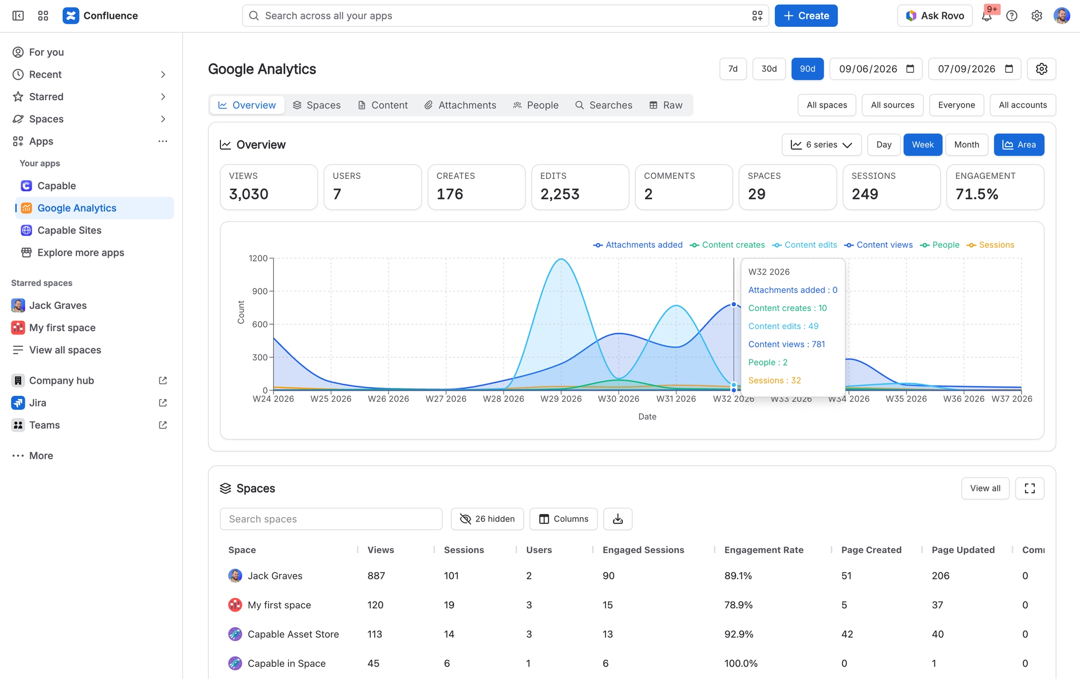1080x679 pixels.
Task: Select the 30d time range
Action: point(769,69)
